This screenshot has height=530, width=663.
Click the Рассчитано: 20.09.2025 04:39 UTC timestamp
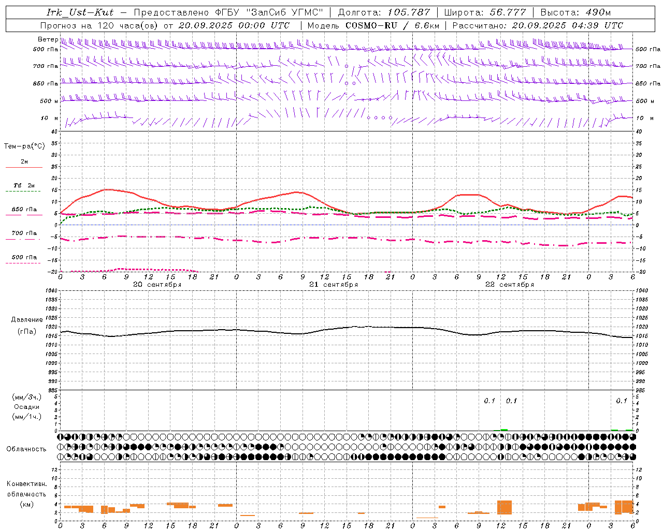538,25
